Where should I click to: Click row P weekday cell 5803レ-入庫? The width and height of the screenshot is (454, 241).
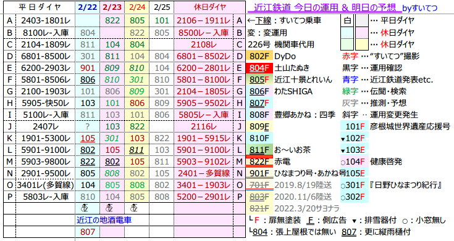point(46,197)
